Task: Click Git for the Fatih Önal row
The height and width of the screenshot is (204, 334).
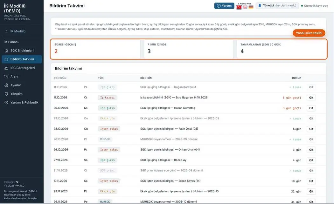Action: pyautogui.click(x=311, y=129)
